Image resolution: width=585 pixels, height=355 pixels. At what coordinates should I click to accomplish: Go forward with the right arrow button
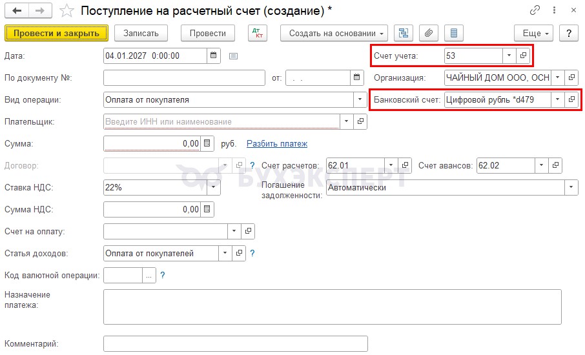(x=40, y=11)
